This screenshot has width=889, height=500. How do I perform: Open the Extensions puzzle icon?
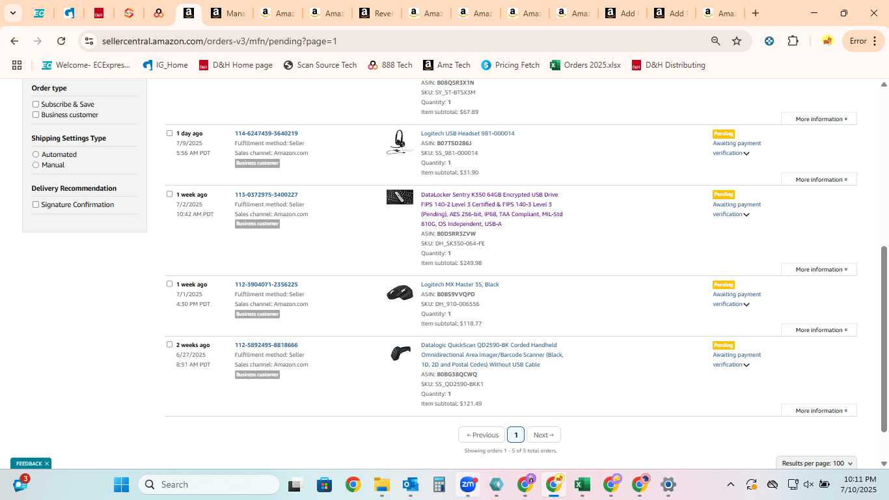pyautogui.click(x=793, y=41)
